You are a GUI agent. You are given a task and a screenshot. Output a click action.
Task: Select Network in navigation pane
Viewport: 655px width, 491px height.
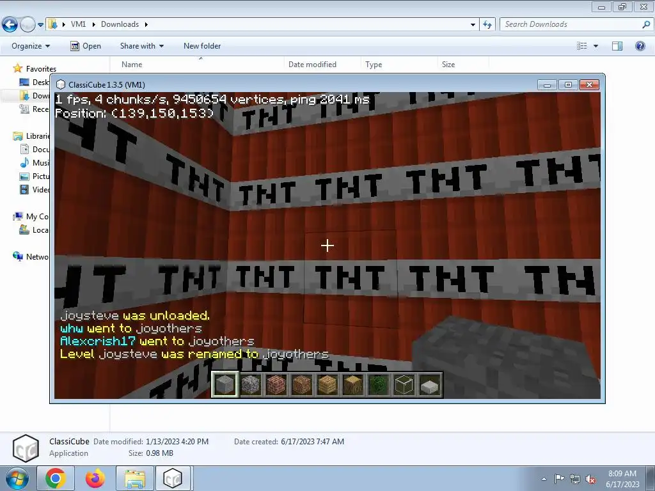(x=31, y=256)
